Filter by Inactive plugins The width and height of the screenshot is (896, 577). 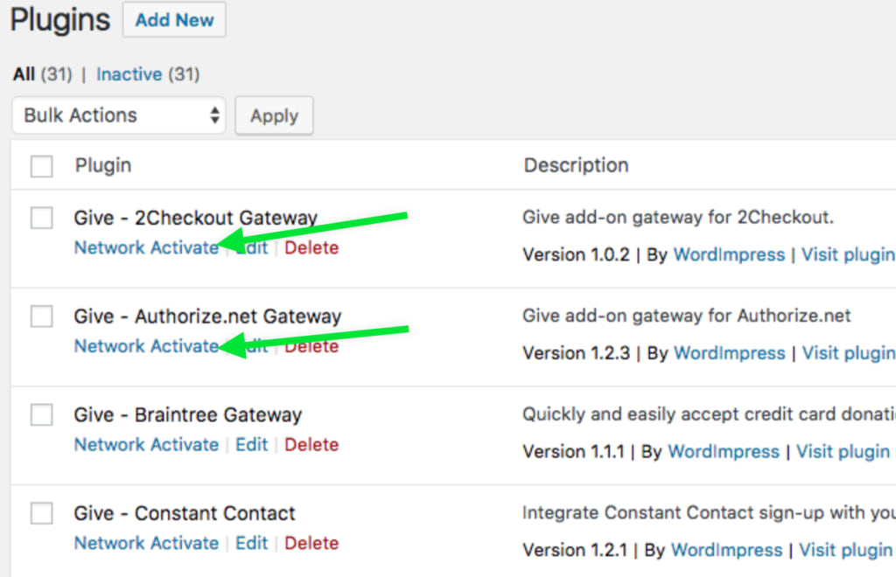(129, 74)
